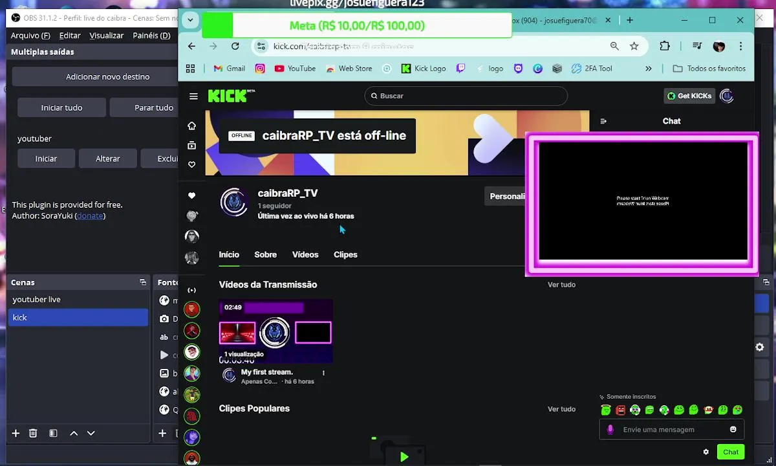
Task: Click Ver tudo next to Clipes Populares
Action: pyautogui.click(x=561, y=409)
